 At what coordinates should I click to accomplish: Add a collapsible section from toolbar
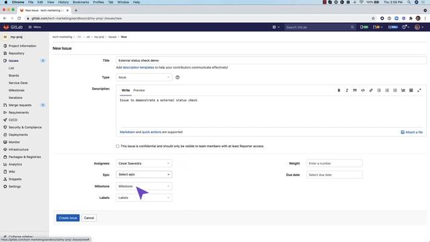click(x=403, y=90)
